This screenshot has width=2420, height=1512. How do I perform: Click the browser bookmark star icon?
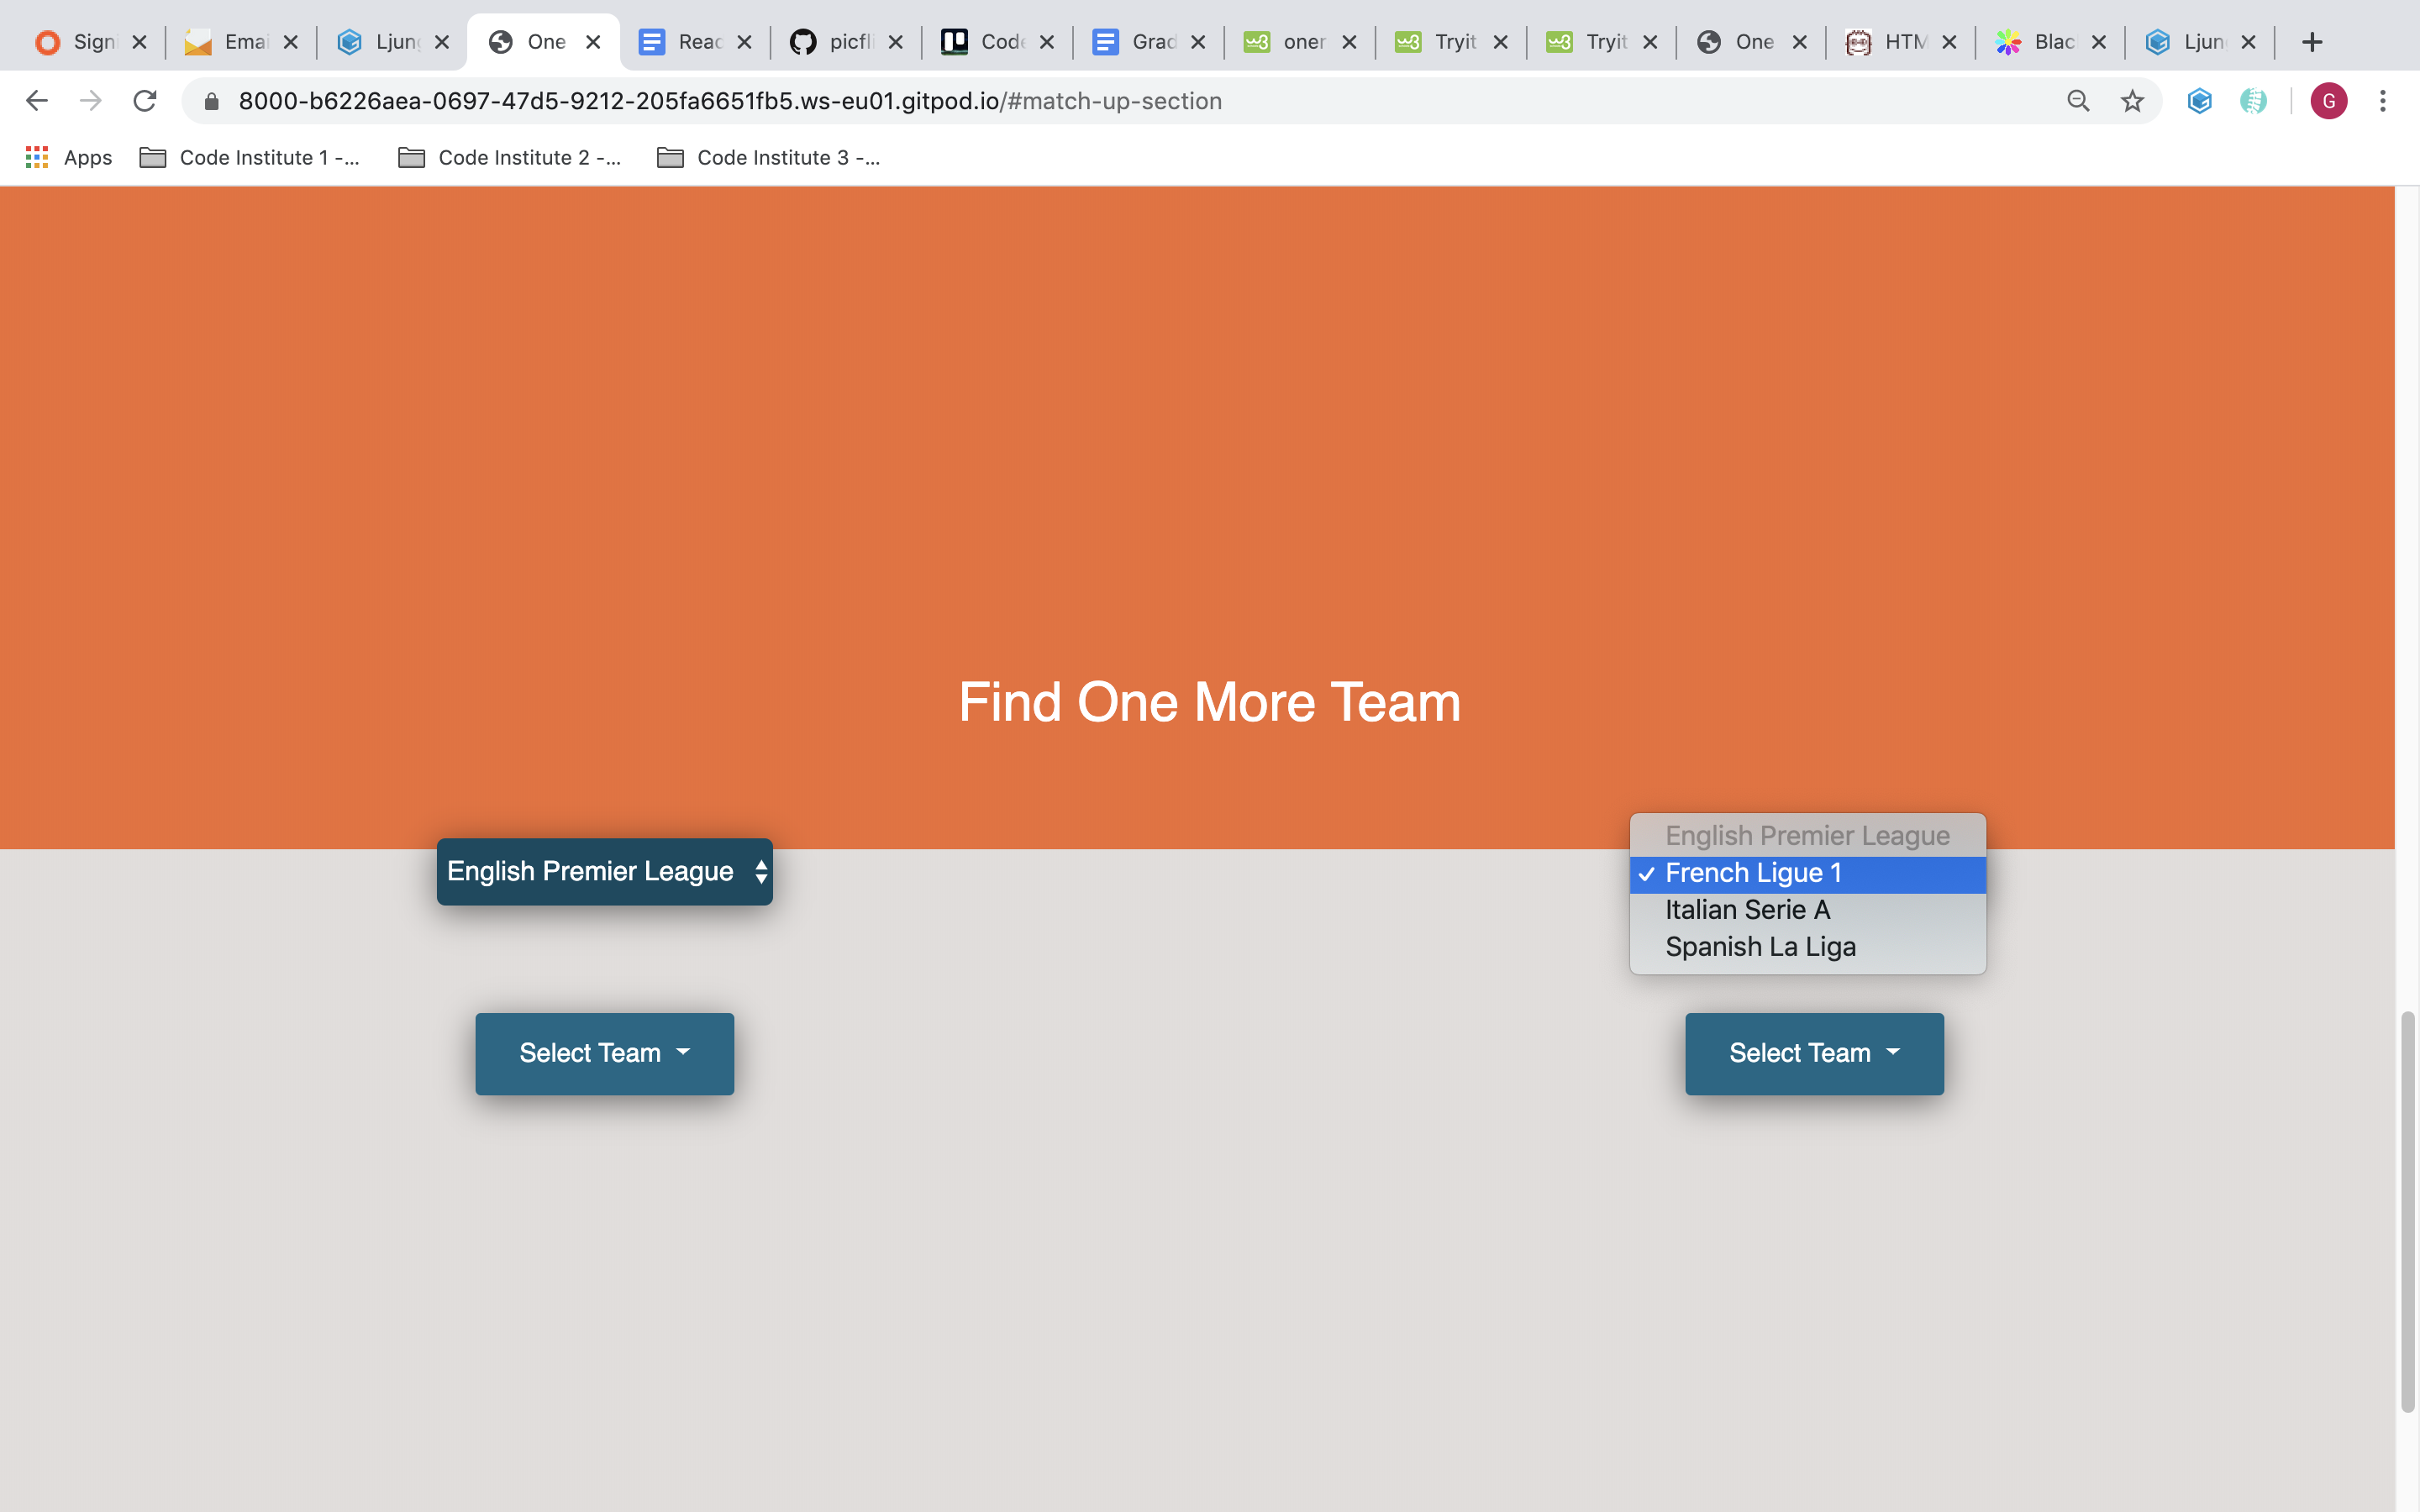tap(2134, 101)
